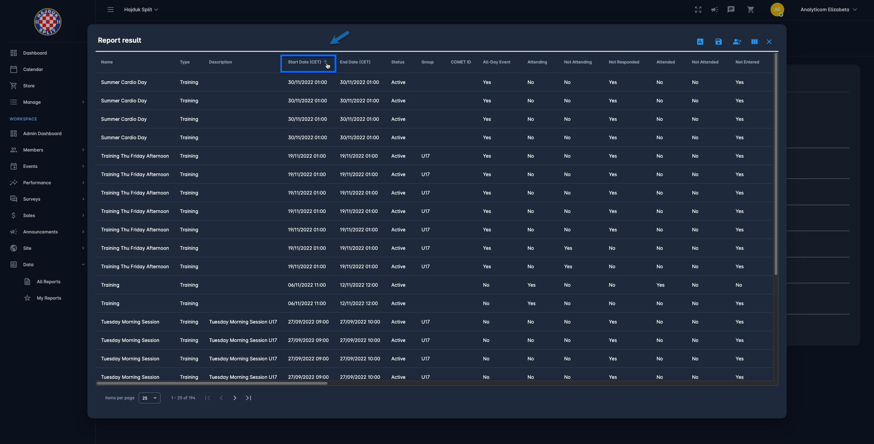
Task: Click the announcements megaphone icon in top bar
Action: [715, 10]
